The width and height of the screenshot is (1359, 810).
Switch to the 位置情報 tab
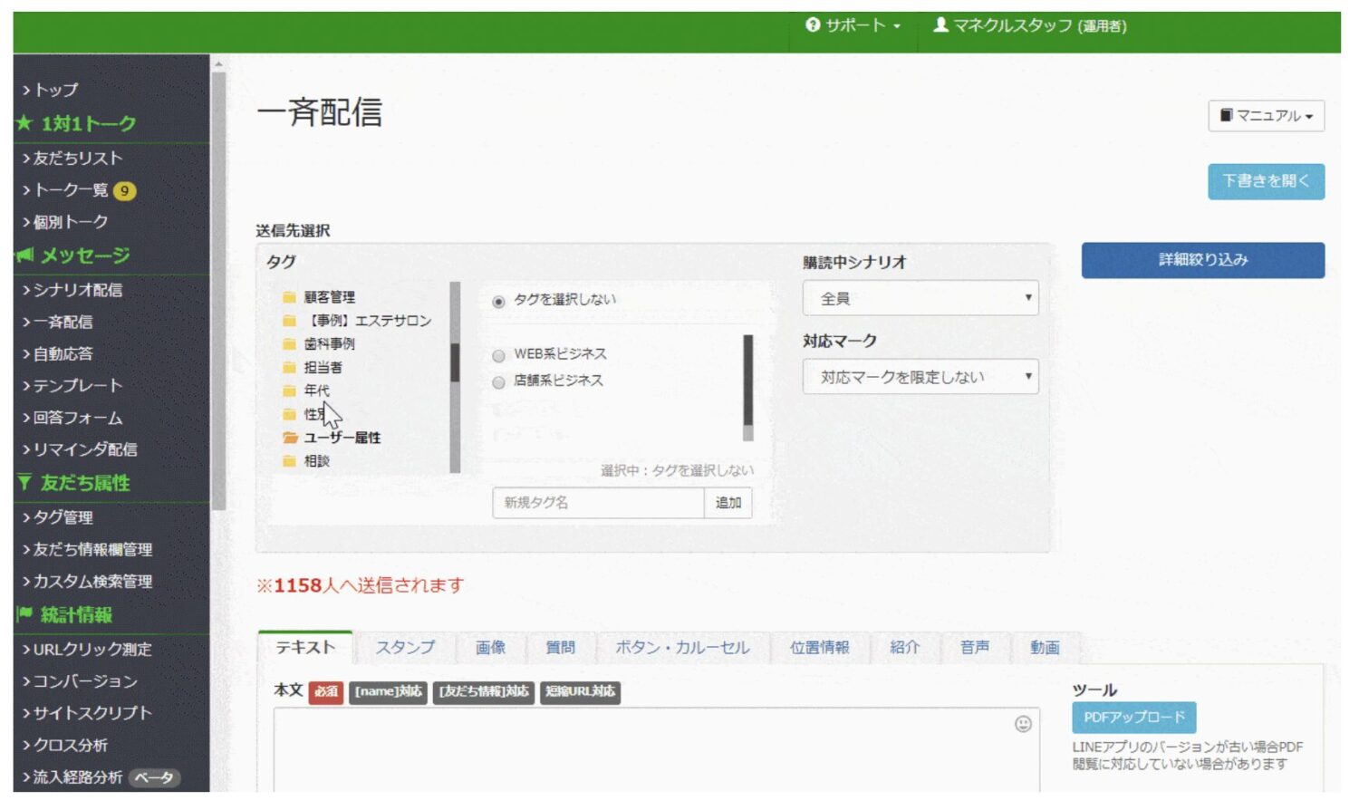[x=819, y=648]
